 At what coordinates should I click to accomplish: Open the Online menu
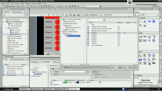pos(22,4)
